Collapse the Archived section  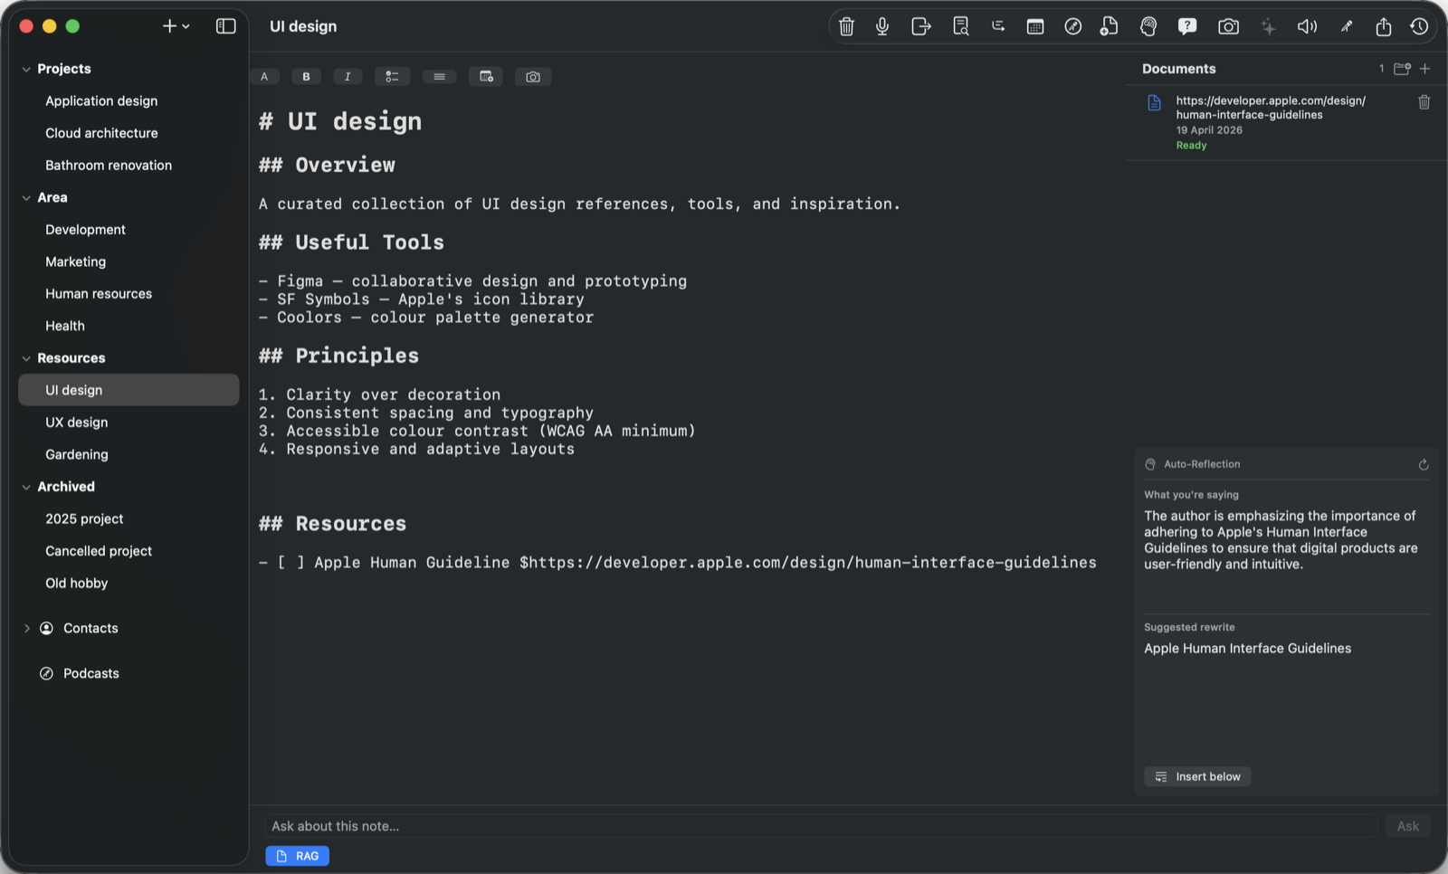[x=26, y=487]
